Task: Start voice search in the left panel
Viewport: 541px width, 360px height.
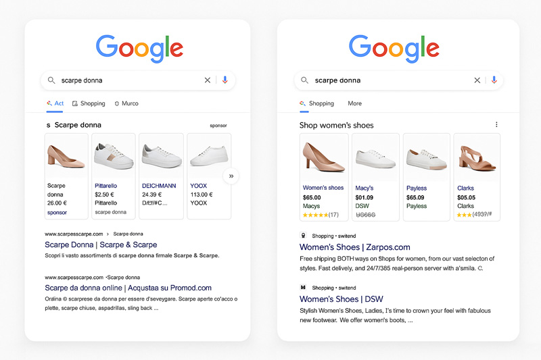Action: tap(225, 80)
